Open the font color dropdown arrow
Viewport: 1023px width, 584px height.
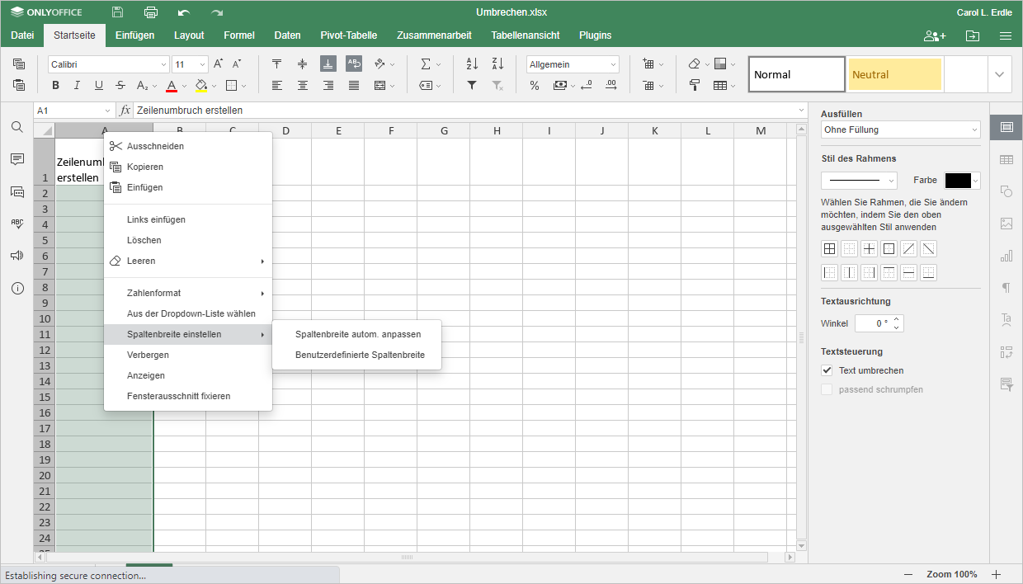tap(185, 85)
